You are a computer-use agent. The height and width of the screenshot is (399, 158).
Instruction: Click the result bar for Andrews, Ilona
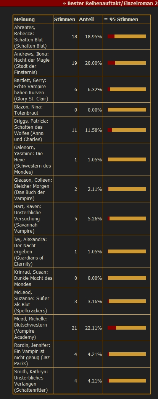[127, 63]
